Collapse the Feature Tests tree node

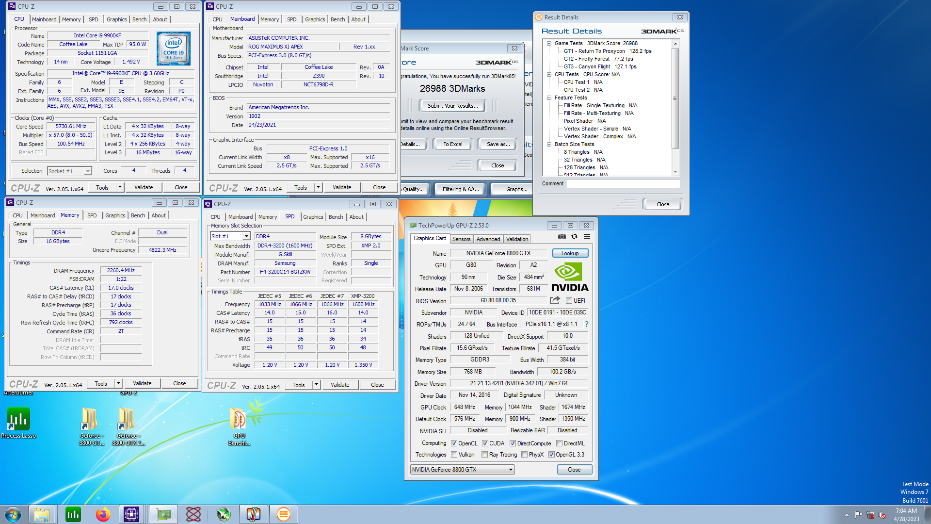point(549,98)
